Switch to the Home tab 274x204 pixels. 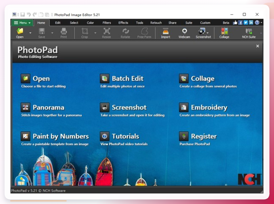[41, 23]
